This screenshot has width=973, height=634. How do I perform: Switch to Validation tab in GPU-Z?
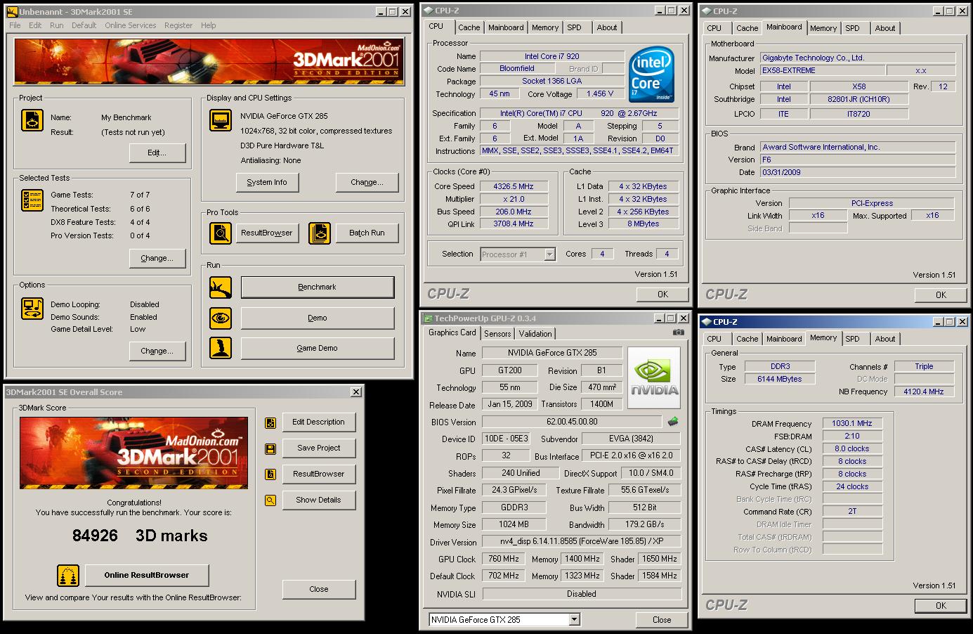(535, 334)
